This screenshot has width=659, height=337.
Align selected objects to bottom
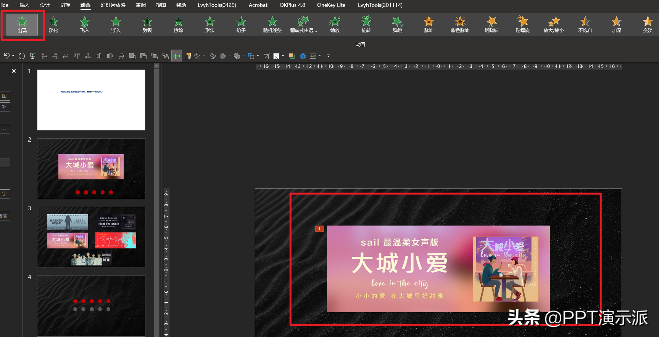pyautogui.click(x=88, y=56)
